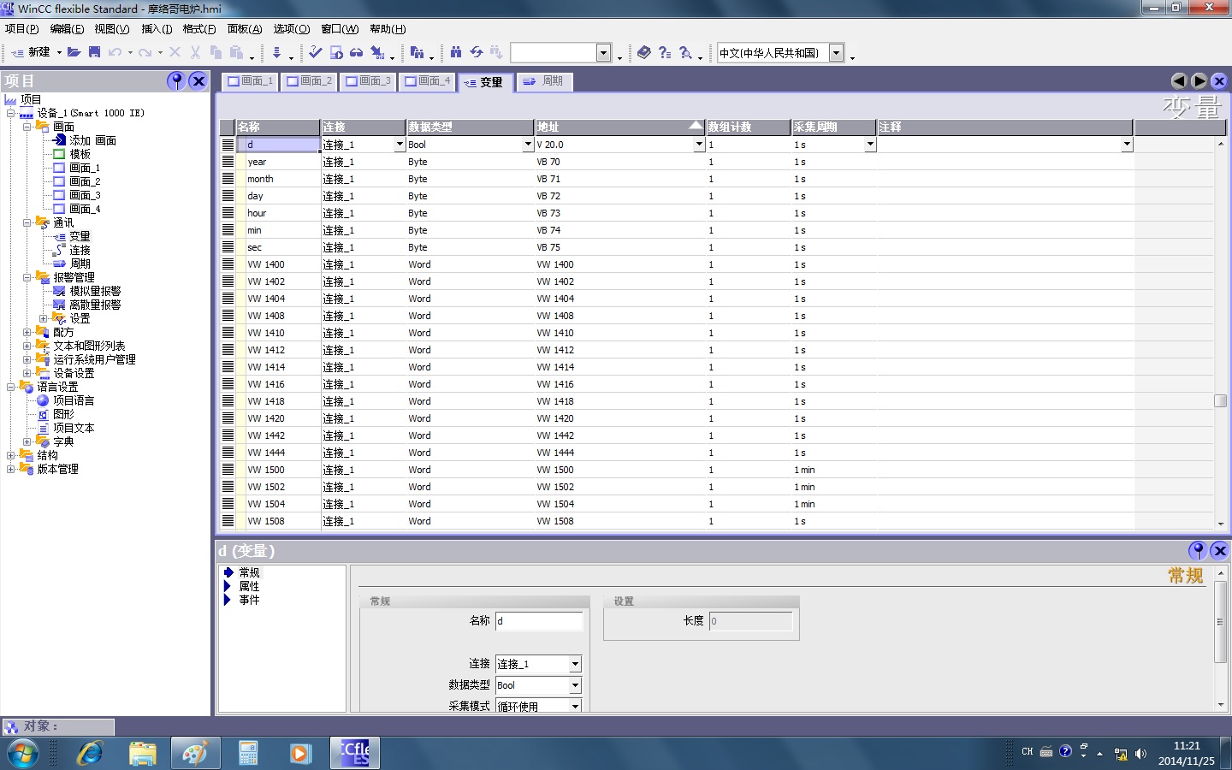The image size is (1232, 770).
Task: Collapse the 画面 folder in the project tree
Action: tap(27, 127)
